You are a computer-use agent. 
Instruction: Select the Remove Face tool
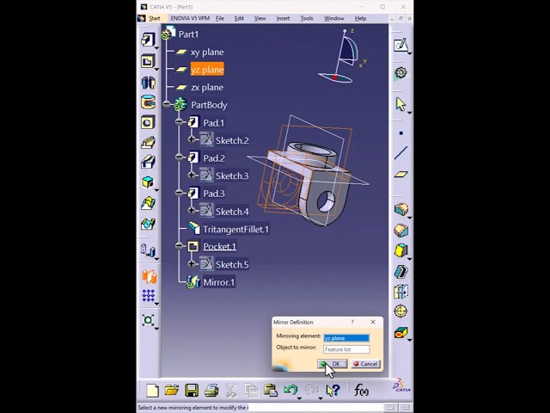point(401,332)
